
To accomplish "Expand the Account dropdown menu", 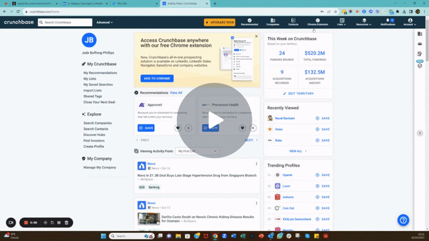I will tap(410, 22).
